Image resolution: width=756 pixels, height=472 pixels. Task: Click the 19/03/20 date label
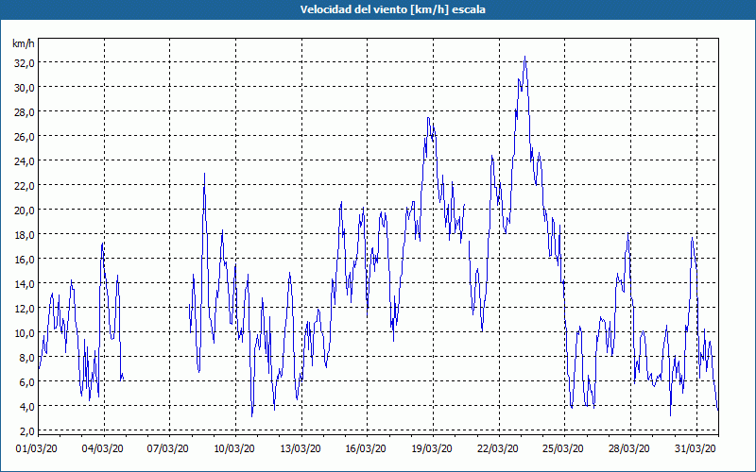(432, 449)
